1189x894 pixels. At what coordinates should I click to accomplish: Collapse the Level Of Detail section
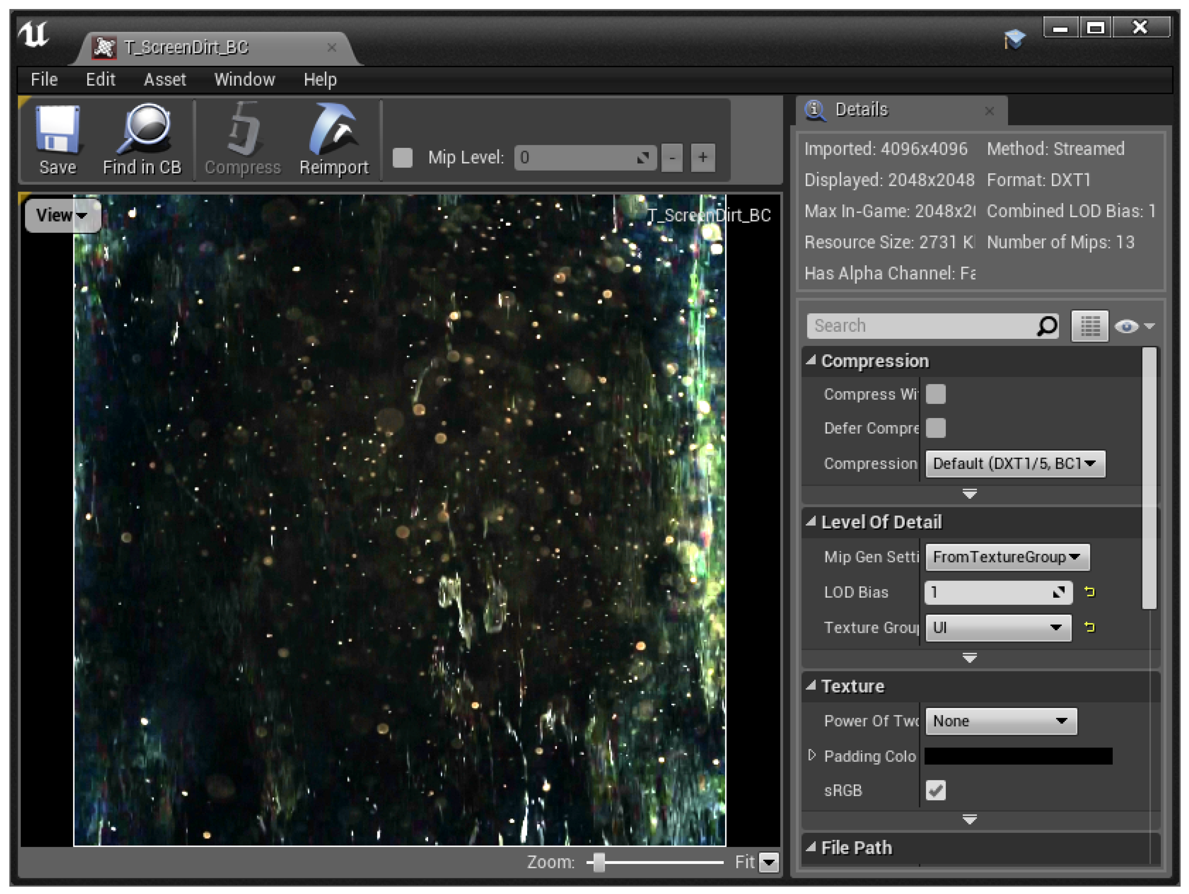pyautogui.click(x=812, y=521)
